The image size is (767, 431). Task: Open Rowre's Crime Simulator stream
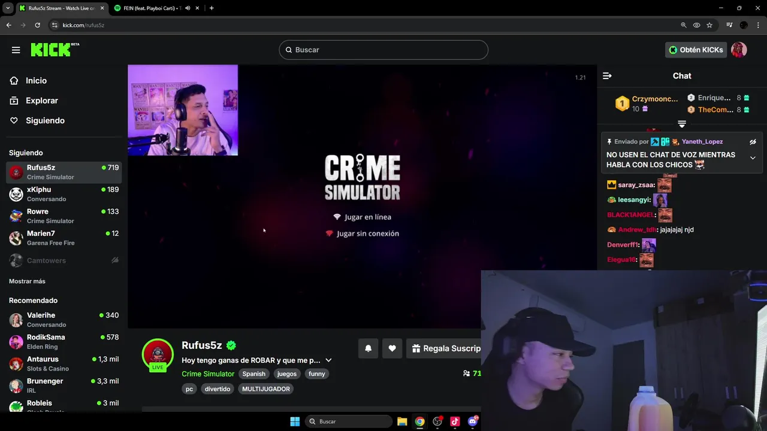pos(64,216)
